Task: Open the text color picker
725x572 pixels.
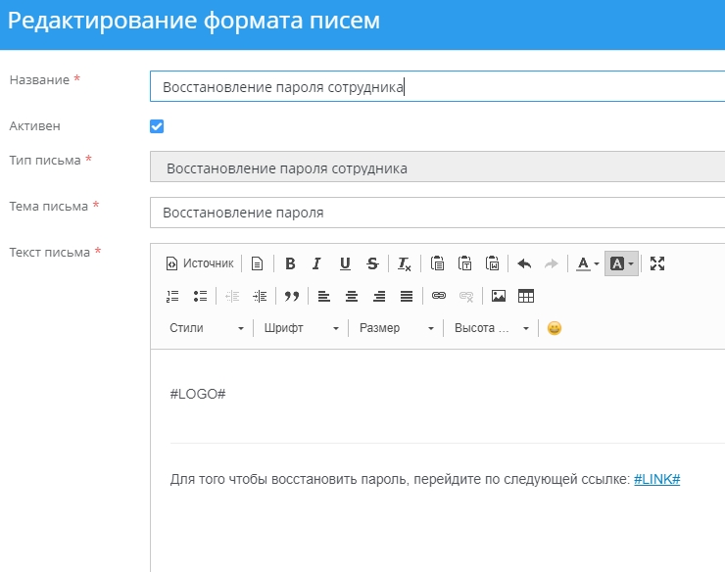Action: pyautogui.click(x=587, y=263)
